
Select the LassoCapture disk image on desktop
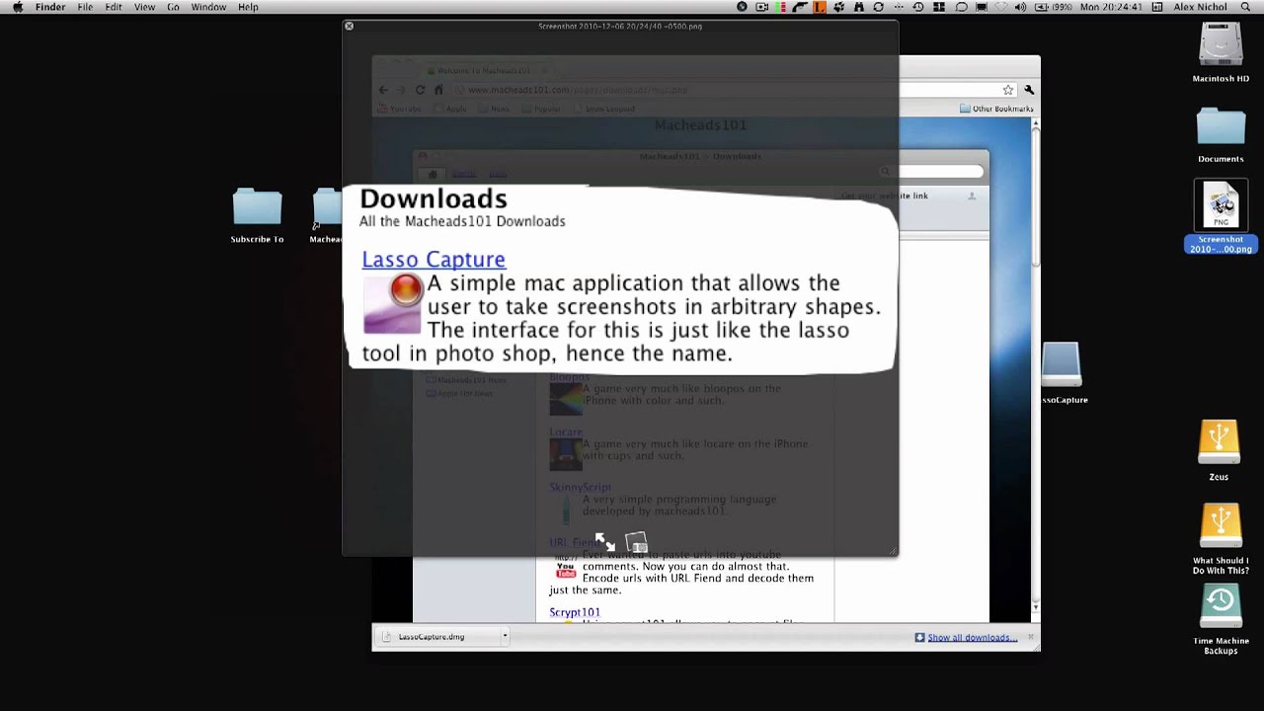point(1062,371)
